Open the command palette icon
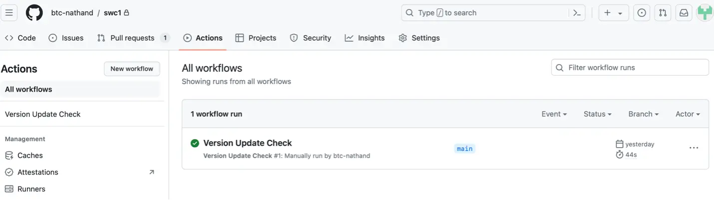 tap(577, 13)
